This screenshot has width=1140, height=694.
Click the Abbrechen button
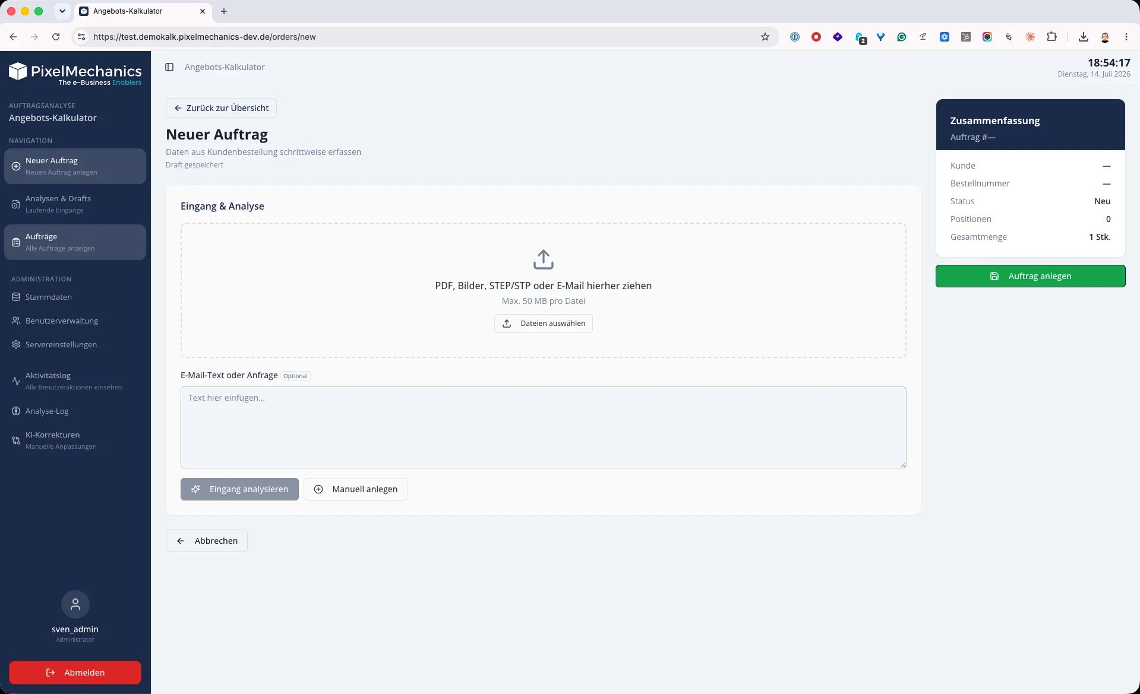(207, 541)
